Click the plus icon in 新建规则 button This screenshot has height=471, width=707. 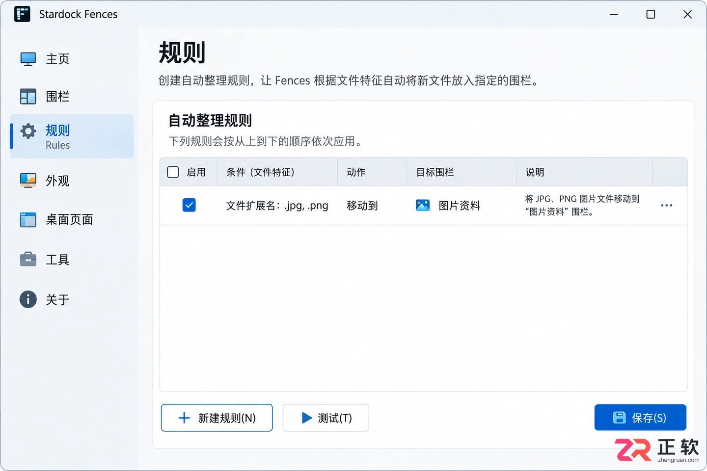click(x=184, y=418)
